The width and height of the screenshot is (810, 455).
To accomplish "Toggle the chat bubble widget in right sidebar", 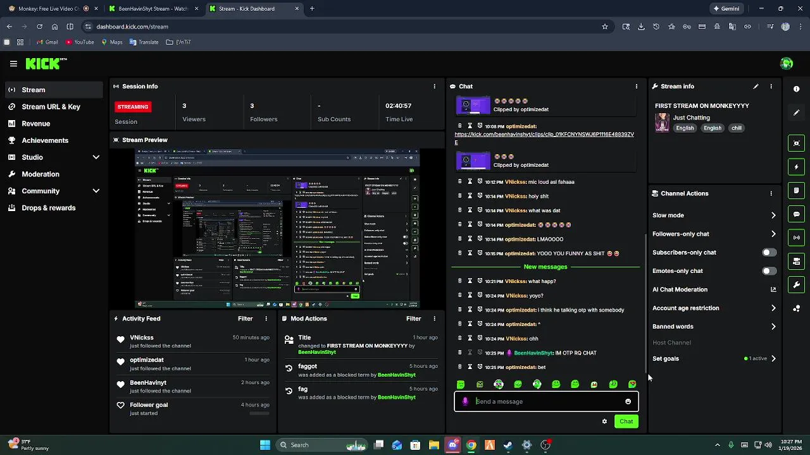I will pyautogui.click(x=797, y=214).
